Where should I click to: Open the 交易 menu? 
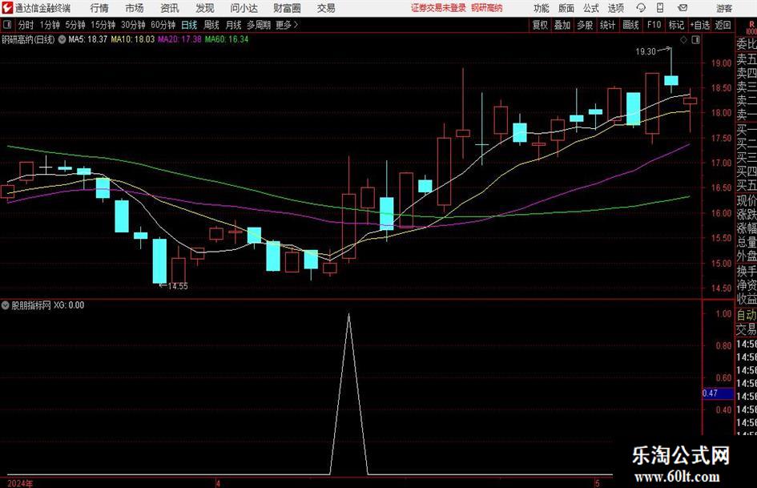coord(326,8)
